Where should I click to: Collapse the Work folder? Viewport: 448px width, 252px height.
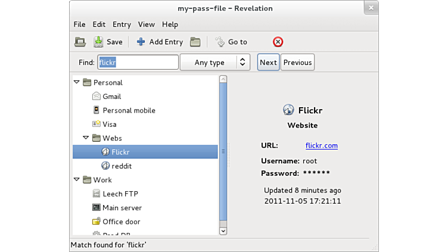[x=77, y=180]
